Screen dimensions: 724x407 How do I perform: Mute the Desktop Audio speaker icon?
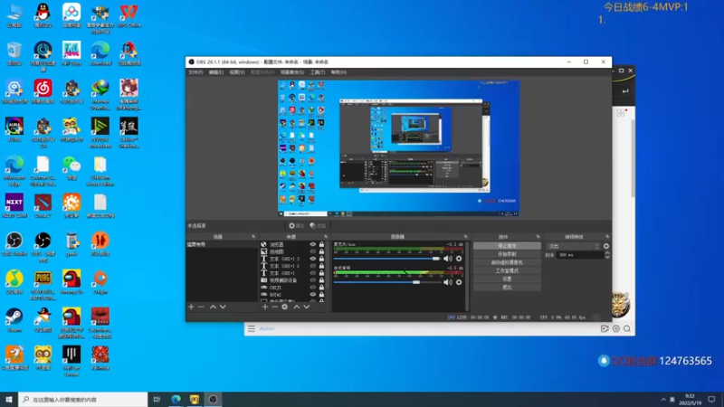tap(447, 282)
